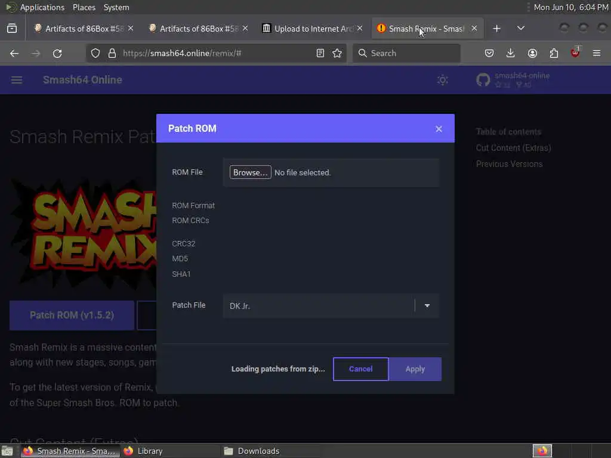Click the Smash Remix logo image
The image size is (611, 458).
coord(83,233)
